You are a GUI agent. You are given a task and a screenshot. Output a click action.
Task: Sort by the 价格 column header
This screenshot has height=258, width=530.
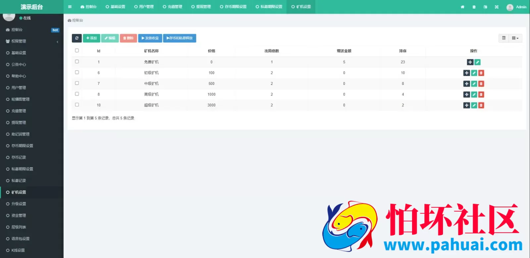click(211, 51)
